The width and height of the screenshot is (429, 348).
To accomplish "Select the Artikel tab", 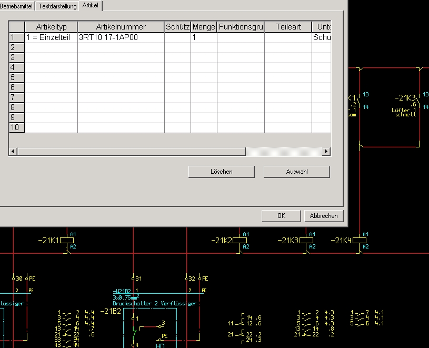I will pyautogui.click(x=91, y=5).
